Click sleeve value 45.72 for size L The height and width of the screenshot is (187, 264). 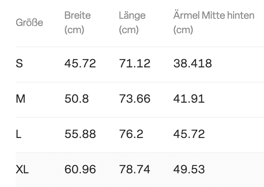click(x=189, y=134)
